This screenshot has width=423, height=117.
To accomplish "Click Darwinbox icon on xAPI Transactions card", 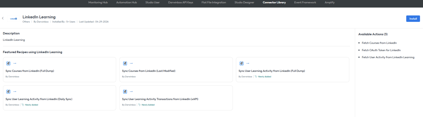I will [x=125, y=92].
